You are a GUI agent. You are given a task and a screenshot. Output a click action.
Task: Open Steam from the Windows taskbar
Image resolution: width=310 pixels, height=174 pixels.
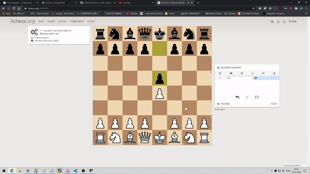tap(59, 171)
